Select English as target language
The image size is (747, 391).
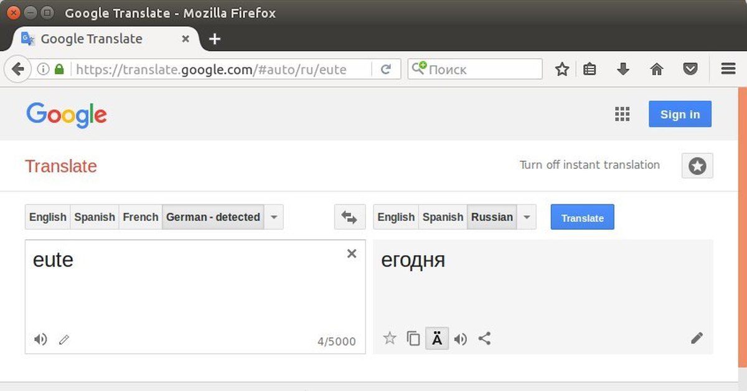[396, 217]
